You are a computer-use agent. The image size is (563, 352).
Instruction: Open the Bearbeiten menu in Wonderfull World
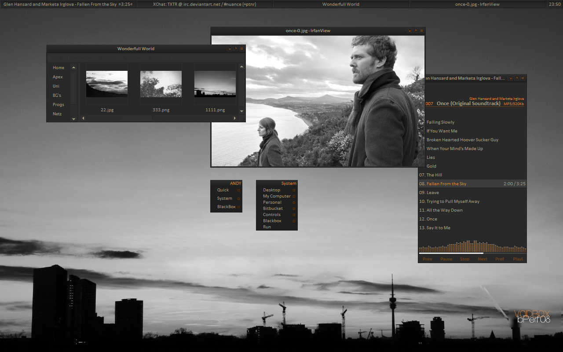tap(81, 58)
